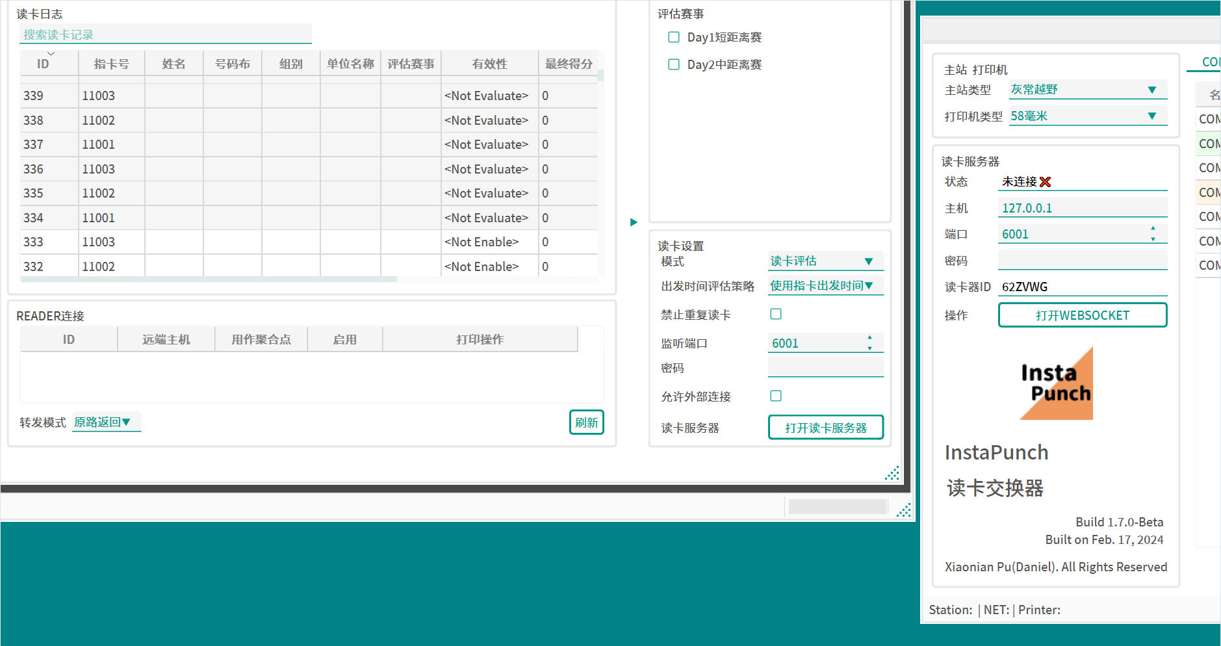Click the InstaPunch logo image
Screen dimensions: 1221x646
[1056, 383]
